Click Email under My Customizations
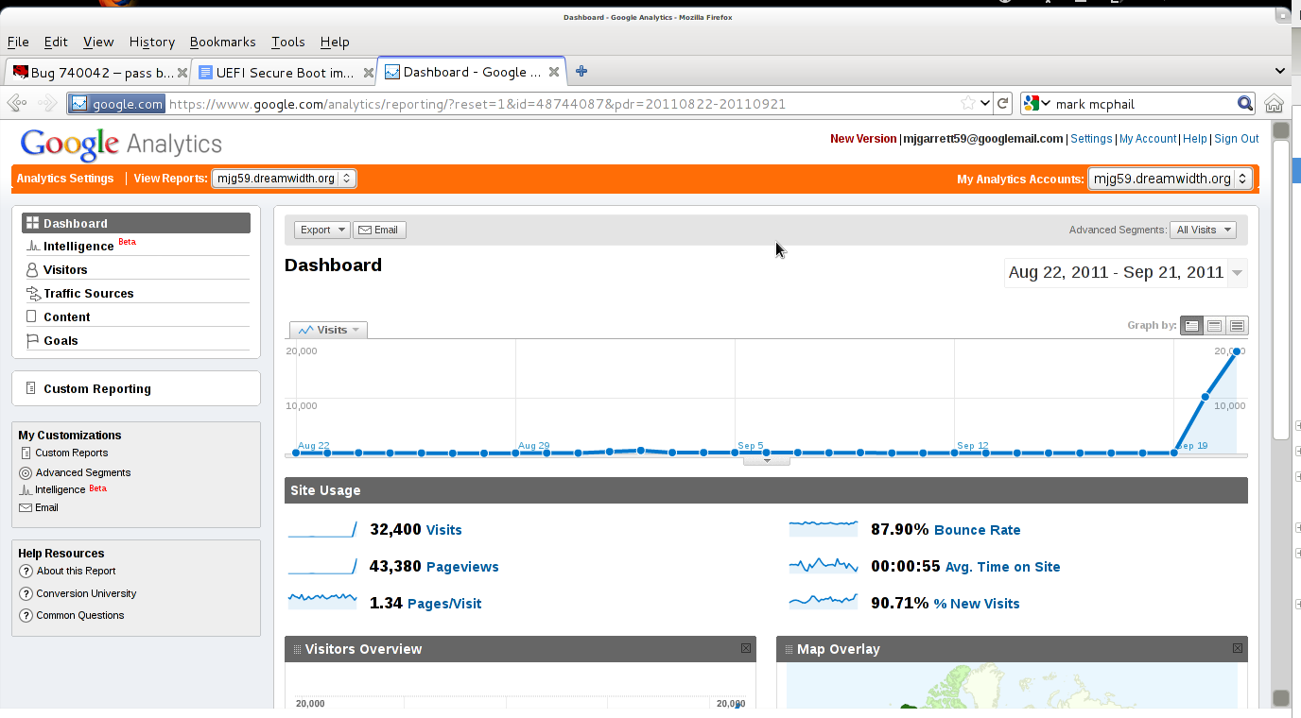1301x718 pixels. tap(46, 507)
